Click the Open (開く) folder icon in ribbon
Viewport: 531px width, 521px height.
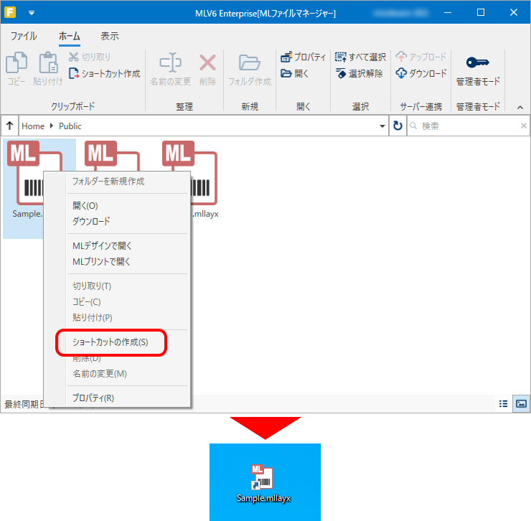(286, 73)
